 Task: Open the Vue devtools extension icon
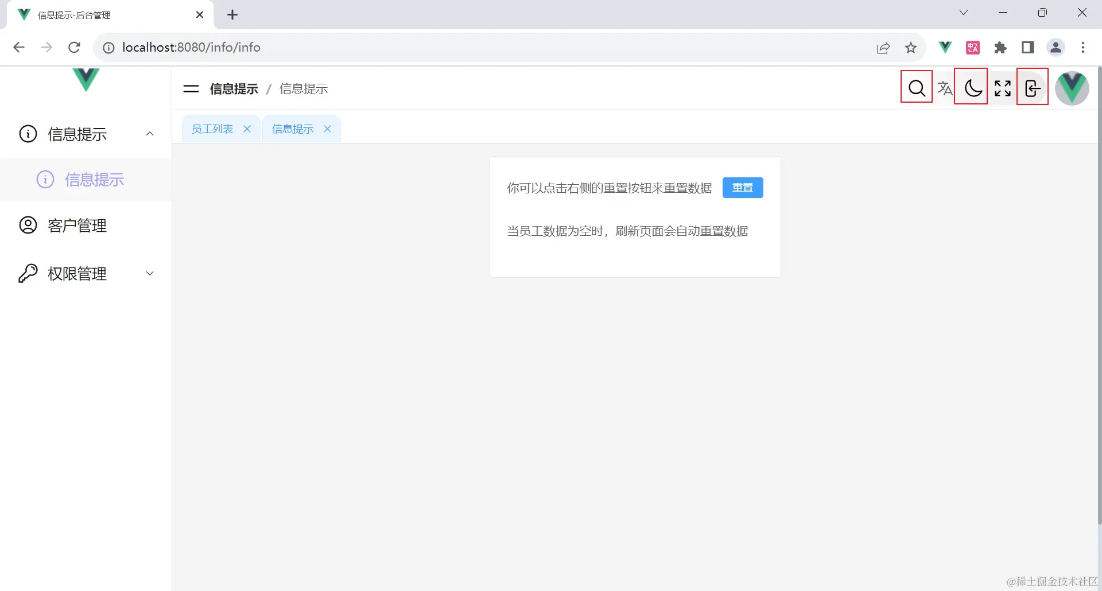(945, 47)
